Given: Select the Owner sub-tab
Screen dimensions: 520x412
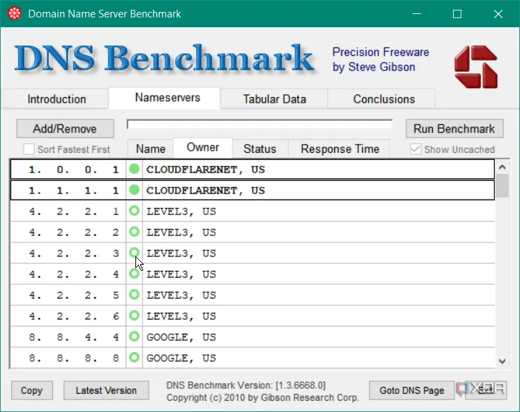Looking at the screenshot, I should click(202, 147).
